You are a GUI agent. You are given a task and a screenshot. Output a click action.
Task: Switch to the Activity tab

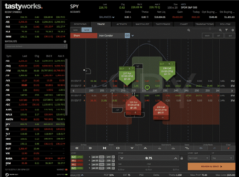click(122, 24)
